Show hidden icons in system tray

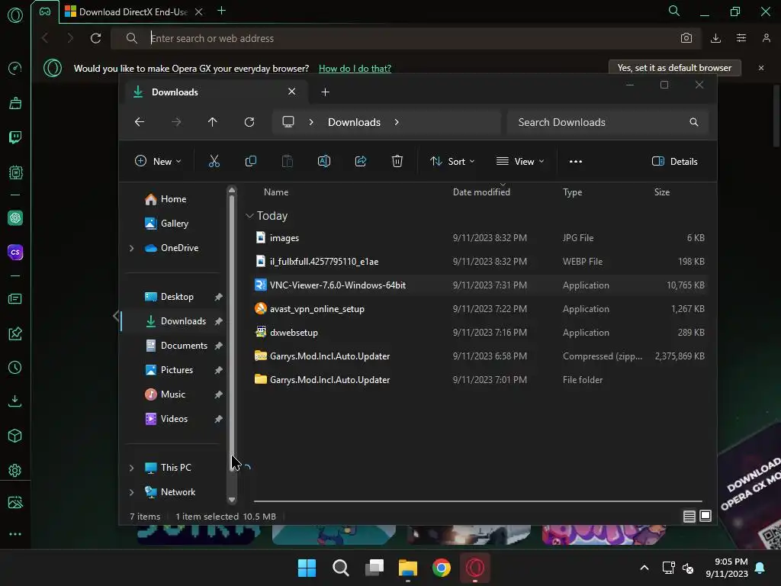[x=644, y=568]
